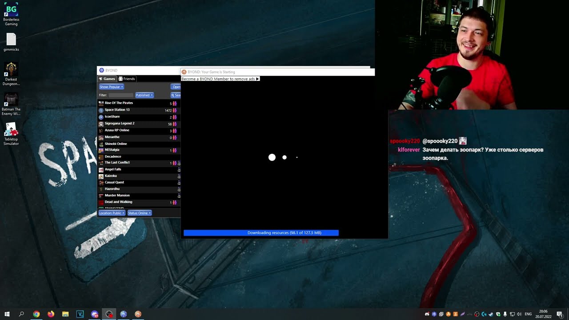Open the Status: Online dropdown
This screenshot has height=320, width=569.
coord(140,213)
